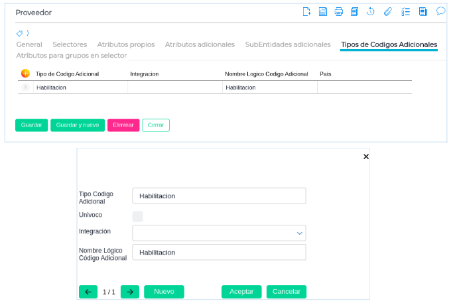Screen dimensions: 453x303
Task: Click the Cancelar button
Action: (287, 292)
